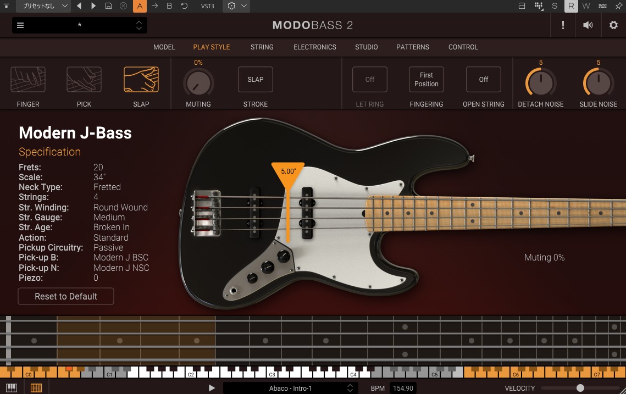This screenshot has width=626, height=394.
Task: Show fretboard grid view icon at bottom left
Action: pos(36,388)
